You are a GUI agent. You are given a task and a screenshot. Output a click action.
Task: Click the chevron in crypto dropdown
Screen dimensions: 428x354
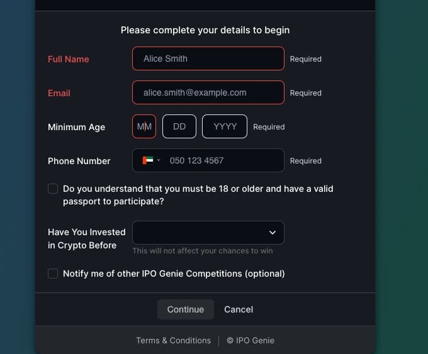pos(273,233)
